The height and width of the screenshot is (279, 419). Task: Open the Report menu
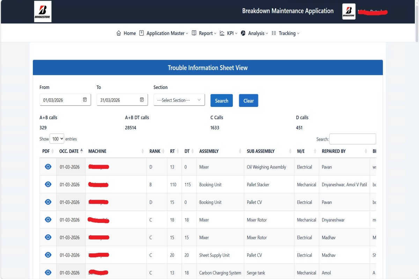pyautogui.click(x=204, y=33)
